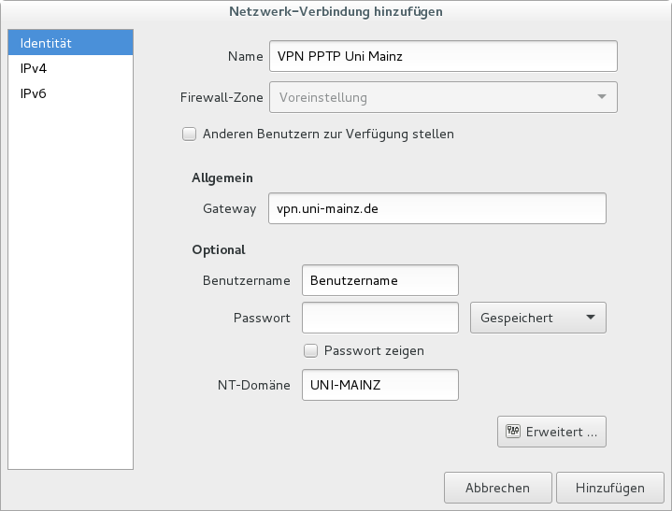This screenshot has width=672, height=511.
Task: Click the settings icon on the Erweitert button
Action: click(x=513, y=431)
